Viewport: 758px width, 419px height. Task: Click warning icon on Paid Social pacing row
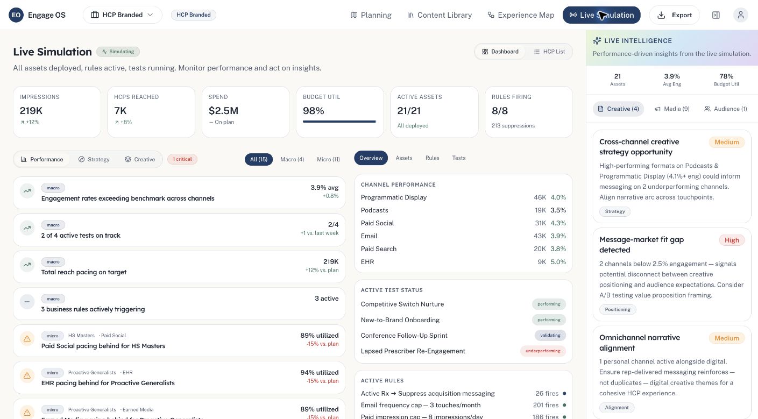(x=27, y=339)
